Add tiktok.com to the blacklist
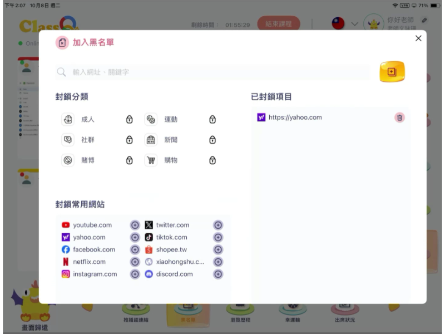This screenshot has width=445, height=334. [218, 238]
